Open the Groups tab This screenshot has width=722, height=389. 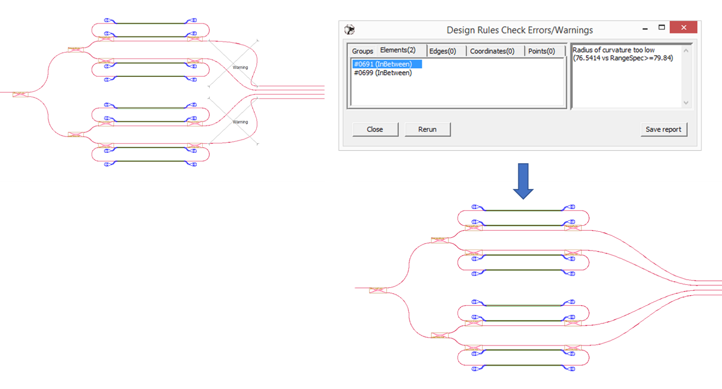[362, 50]
